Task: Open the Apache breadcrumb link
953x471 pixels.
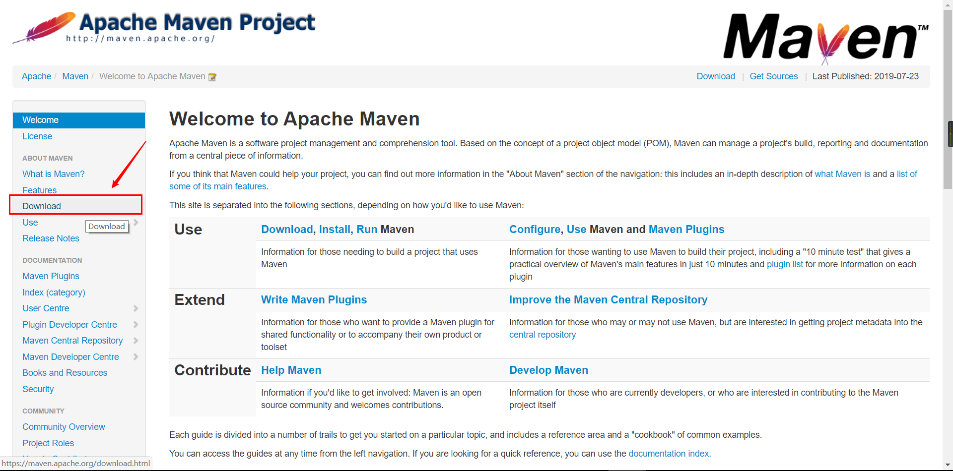Action: [x=36, y=76]
